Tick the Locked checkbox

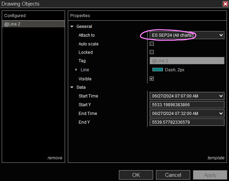tap(152, 52)
